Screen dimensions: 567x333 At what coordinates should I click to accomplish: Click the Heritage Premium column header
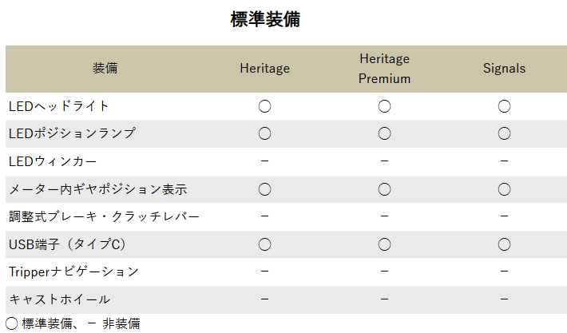tap(384, 69)
